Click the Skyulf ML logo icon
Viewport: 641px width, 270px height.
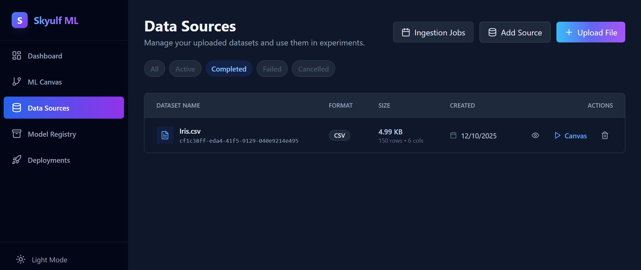pyautogui.click(x=20, y=20)
